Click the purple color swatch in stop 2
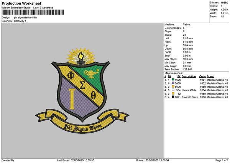The height and width of the screenshot is (163, 230). click(173, 83)
